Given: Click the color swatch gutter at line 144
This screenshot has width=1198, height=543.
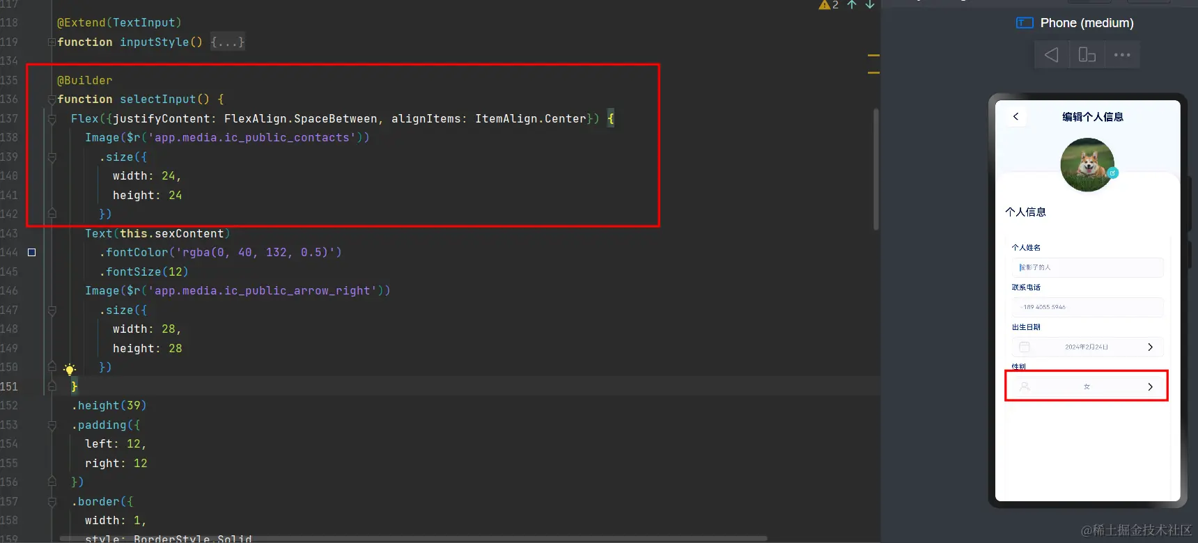Looking at the screenshot, I should pos(31,253).
